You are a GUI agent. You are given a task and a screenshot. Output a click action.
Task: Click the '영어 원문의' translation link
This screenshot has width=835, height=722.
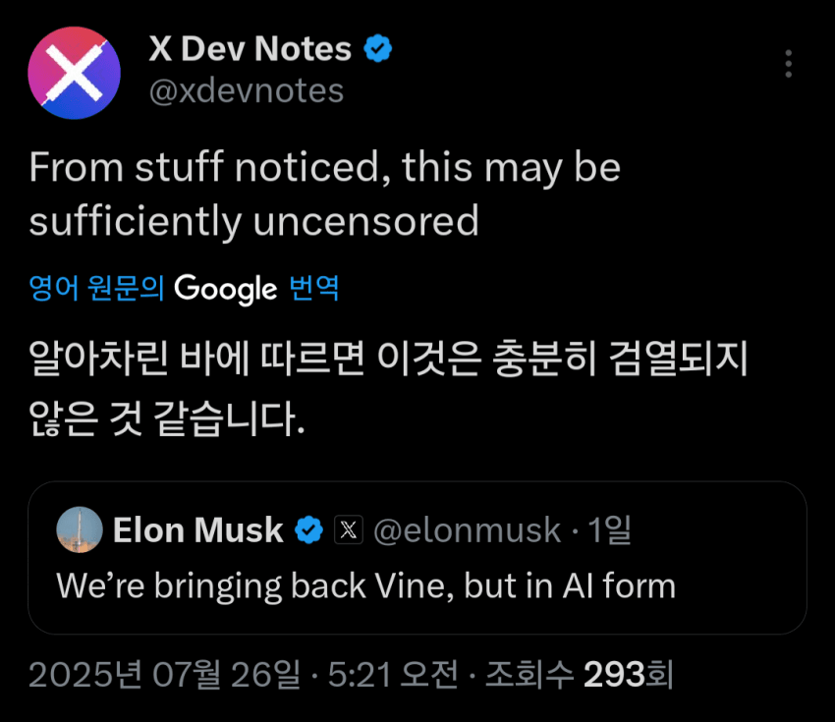[96, 288]
